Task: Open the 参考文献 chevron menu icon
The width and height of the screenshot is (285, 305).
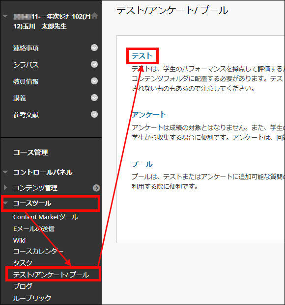Action: pyautogui.click(x=94, y=114)
